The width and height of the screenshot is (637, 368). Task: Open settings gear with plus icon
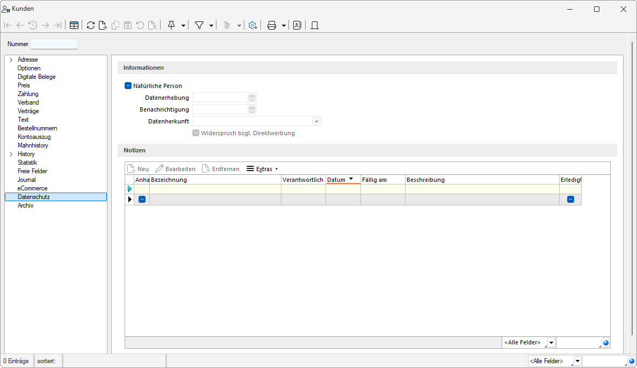tap(252, 25)
